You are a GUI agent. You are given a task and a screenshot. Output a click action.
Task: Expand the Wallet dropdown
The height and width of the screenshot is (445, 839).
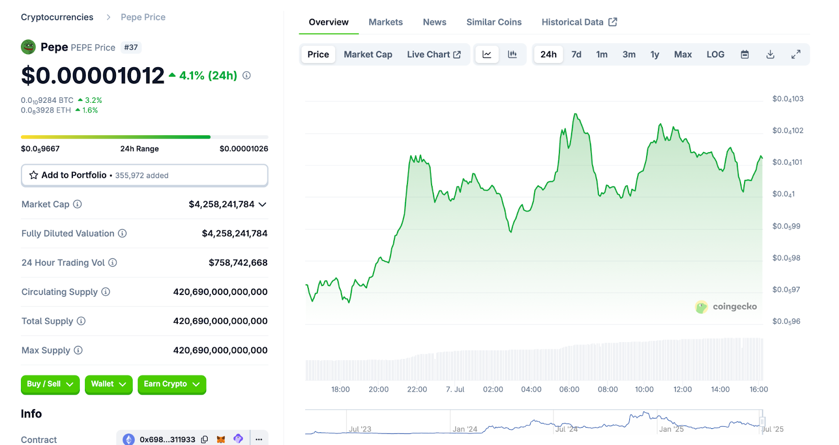point(109,384)
